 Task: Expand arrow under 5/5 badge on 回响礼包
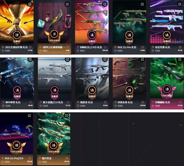click(92, 43)
